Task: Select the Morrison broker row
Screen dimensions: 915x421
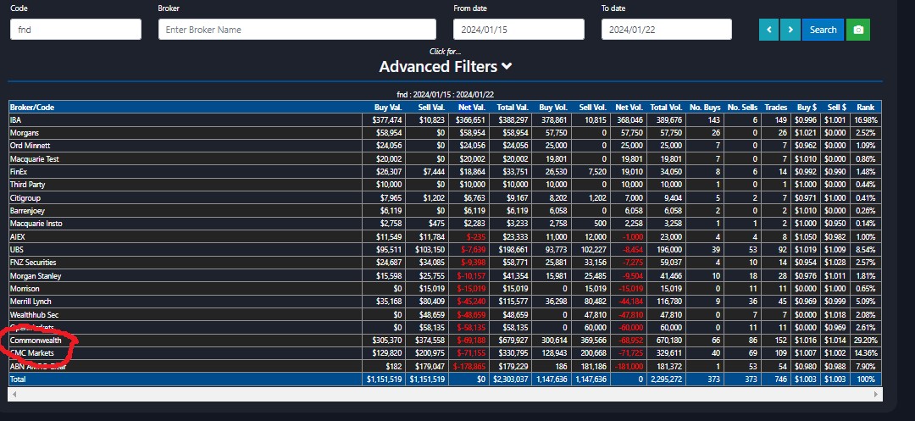Action: coord(445,289)
